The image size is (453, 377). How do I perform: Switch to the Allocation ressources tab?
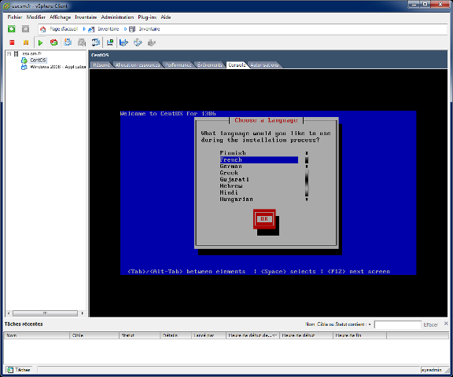coord(138,65)
